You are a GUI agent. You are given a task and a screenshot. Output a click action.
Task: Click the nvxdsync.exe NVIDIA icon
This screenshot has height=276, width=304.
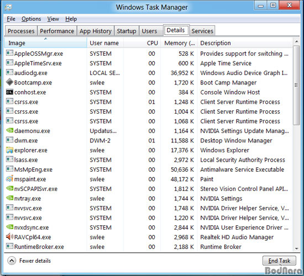[x=9, y=227]
